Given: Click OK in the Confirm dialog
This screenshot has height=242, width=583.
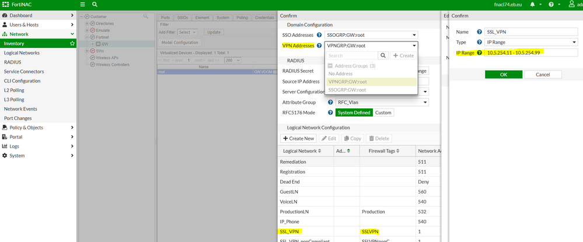Looking at the screenshot, I should [503, 75].
